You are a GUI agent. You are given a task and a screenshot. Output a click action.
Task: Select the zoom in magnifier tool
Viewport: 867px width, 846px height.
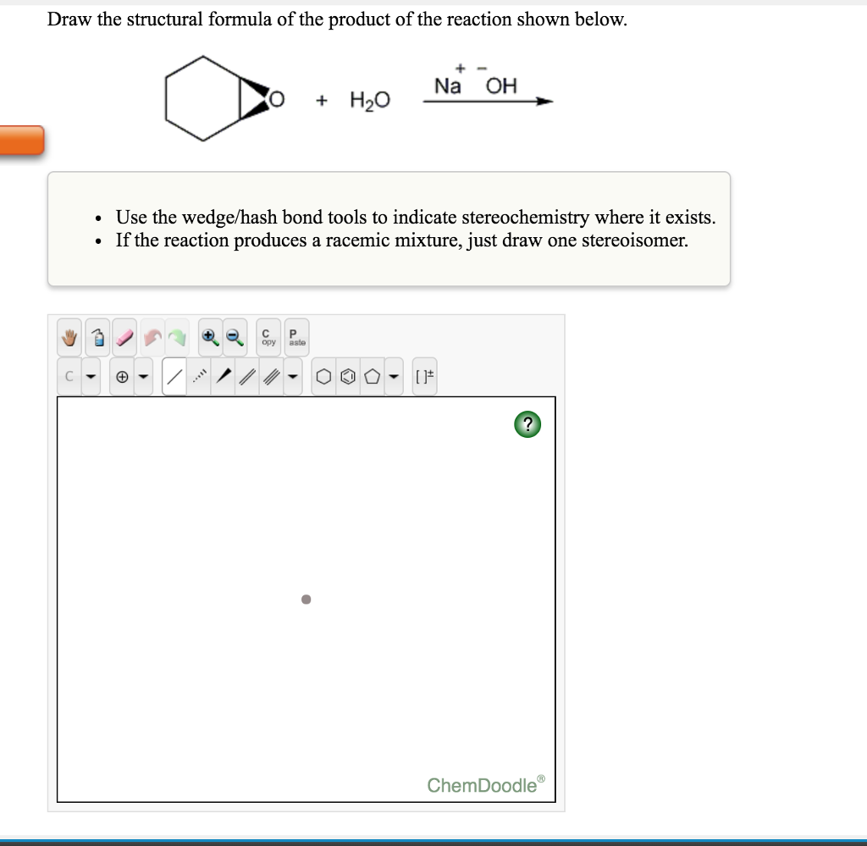pos(208,338)
